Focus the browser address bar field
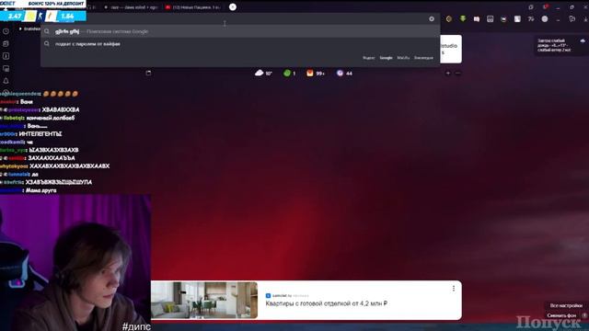589x331 pixels. tap(240, 18)
